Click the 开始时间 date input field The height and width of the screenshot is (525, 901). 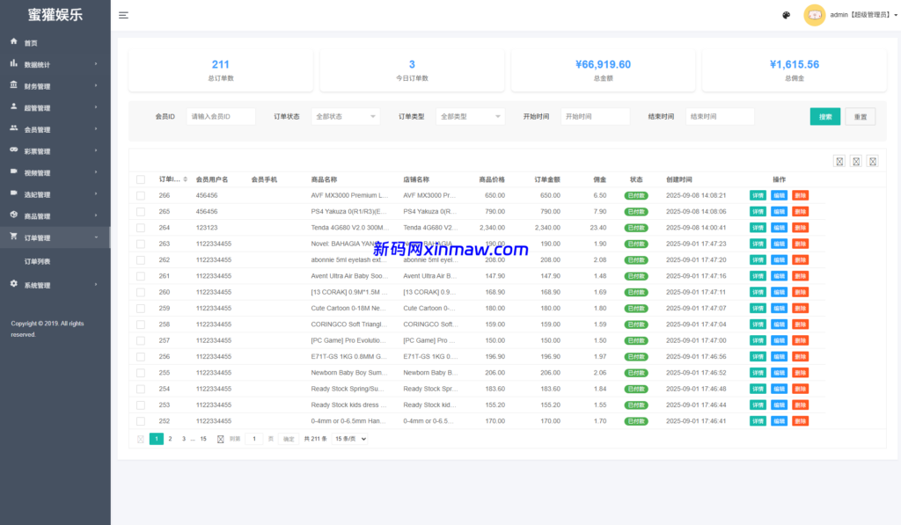tap(595, 116)
